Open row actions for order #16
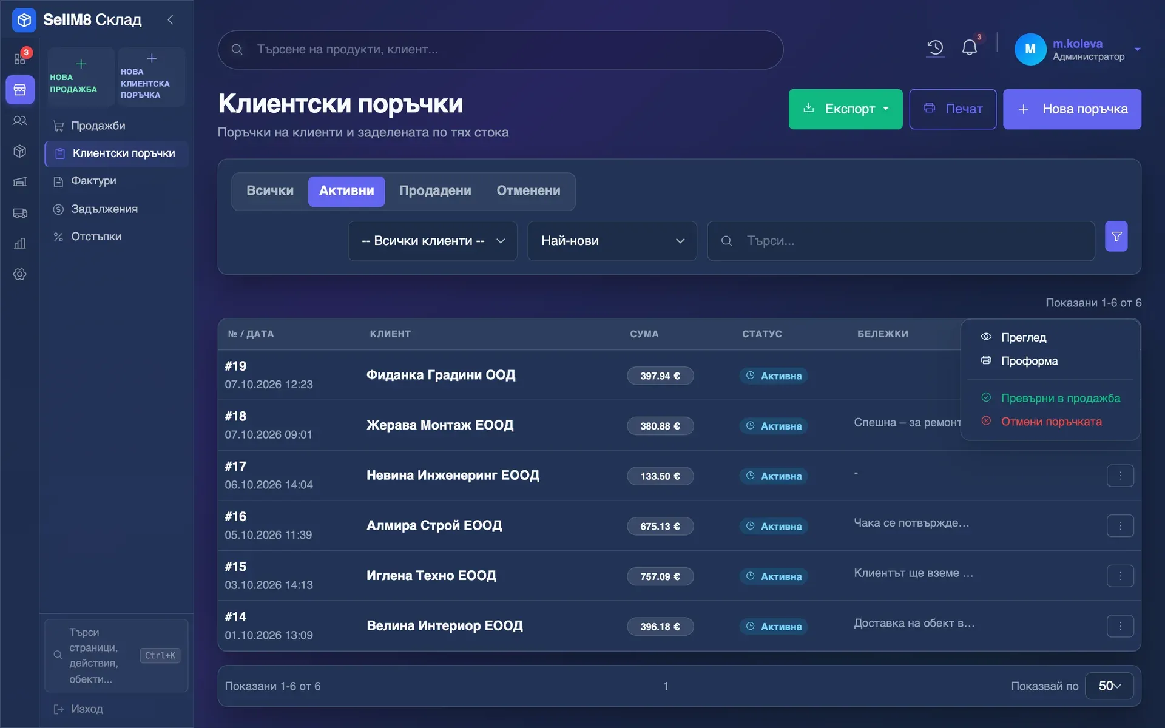This screenshot has width=1165, height=728. pyautogui.click(x=1120, y=526)
